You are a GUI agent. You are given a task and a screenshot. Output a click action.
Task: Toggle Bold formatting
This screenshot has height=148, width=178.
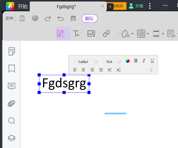click(136, 61)
